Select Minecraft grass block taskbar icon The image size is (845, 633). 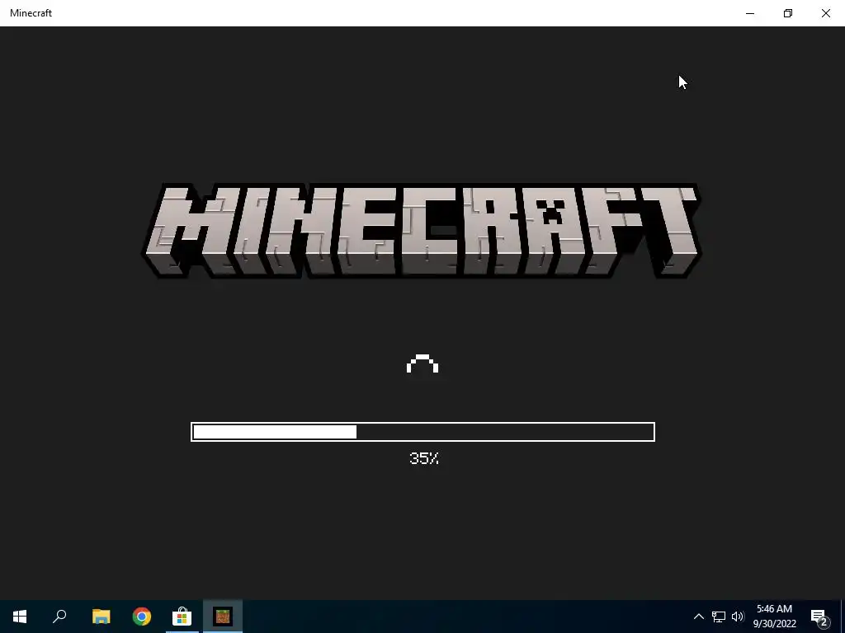[x=223, y=617]
